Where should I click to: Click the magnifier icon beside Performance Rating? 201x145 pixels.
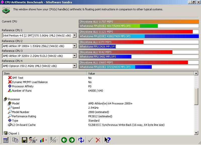pos(10,116)
